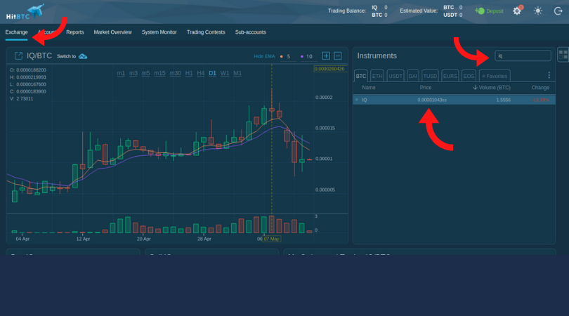Select H4 timeframe

coord(201,73)
